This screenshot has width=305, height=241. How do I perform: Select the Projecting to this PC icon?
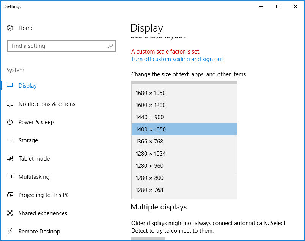click(x=10, y=195)
